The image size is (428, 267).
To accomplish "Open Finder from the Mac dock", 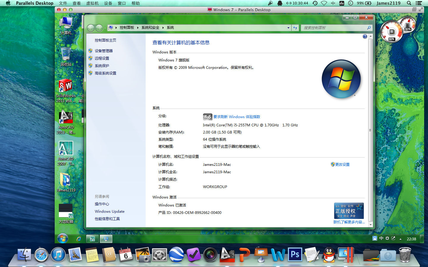I will click(24, 255).
